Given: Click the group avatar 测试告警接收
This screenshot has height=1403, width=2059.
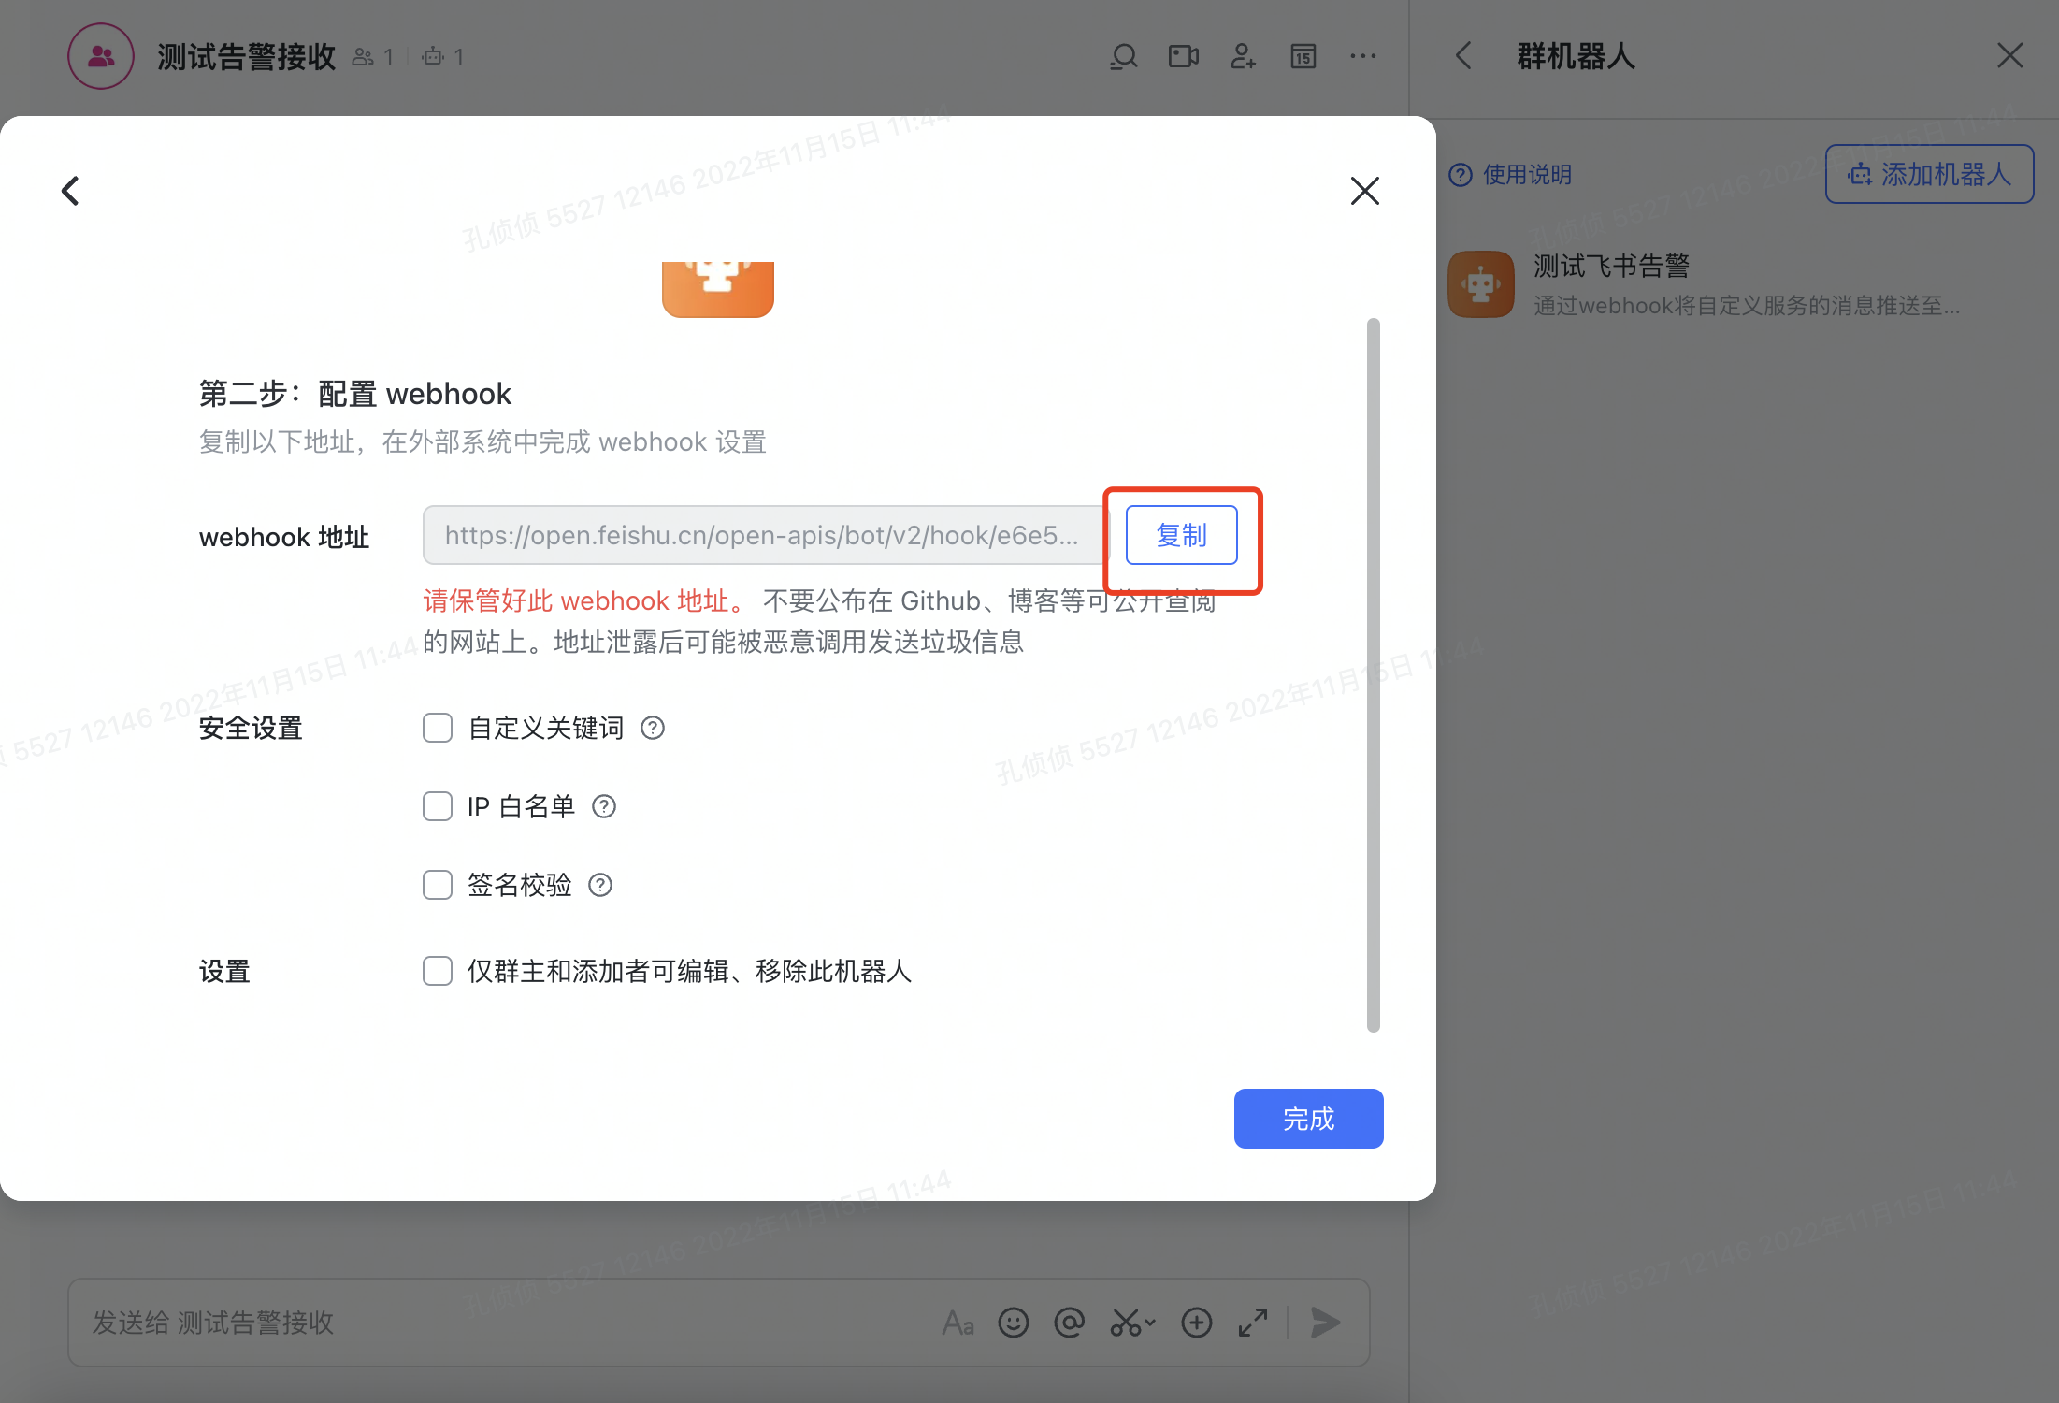Looking at the screenshot, I should tap(101, 57).
